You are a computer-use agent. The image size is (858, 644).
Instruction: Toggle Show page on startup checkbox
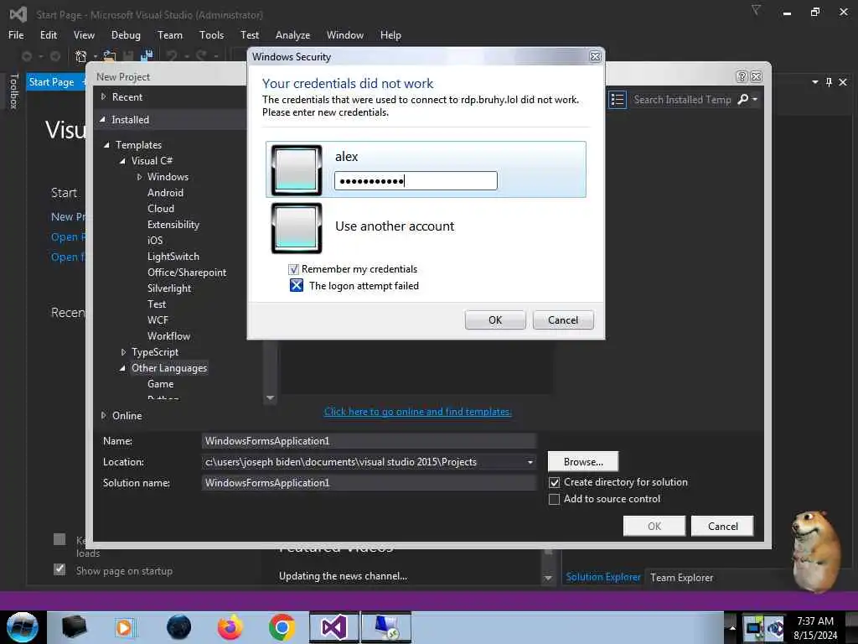(x=59, y=569)
